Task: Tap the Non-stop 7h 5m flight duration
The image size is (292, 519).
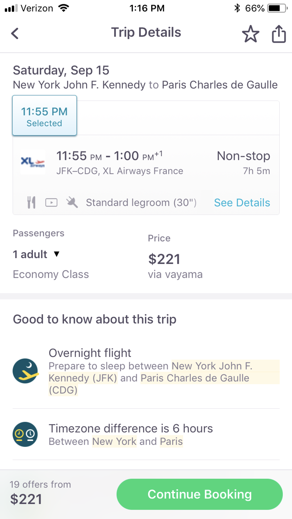Action: click(x=243, y=163)
